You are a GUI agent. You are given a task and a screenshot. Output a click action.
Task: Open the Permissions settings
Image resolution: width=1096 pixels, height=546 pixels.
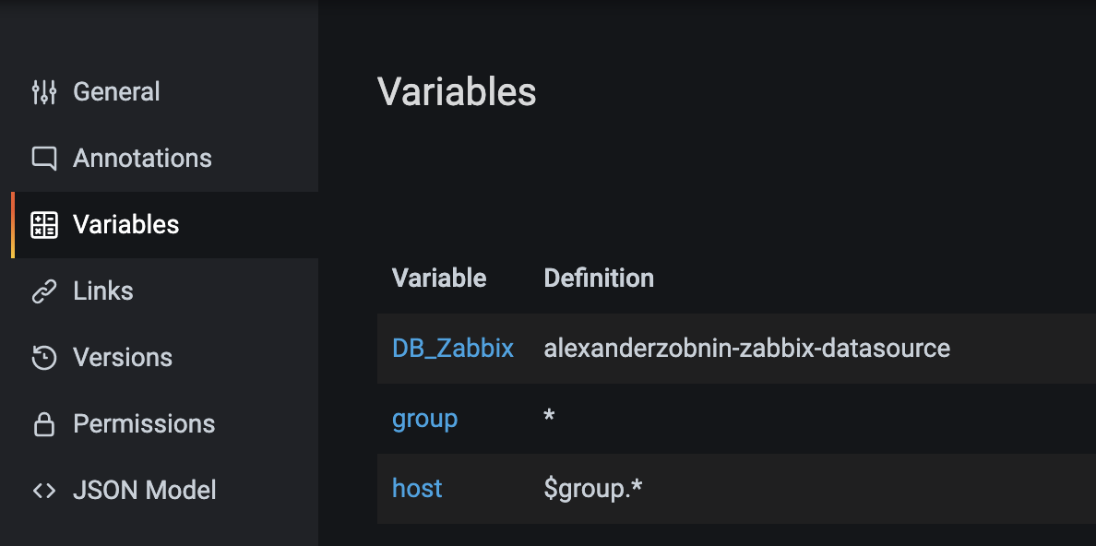coord(165,423)
